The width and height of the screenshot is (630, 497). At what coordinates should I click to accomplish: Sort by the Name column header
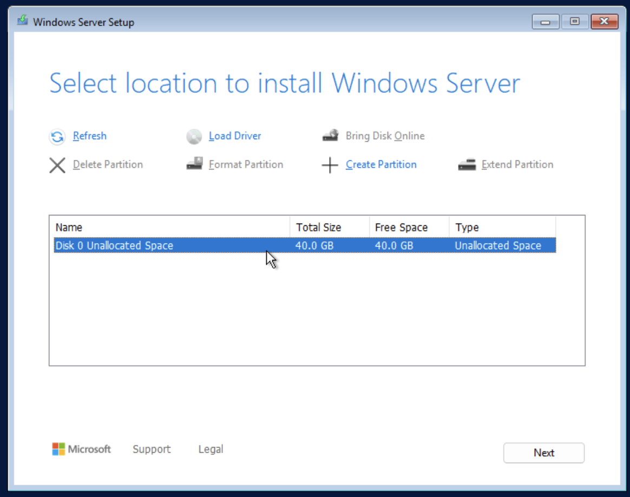pyautogui.click(x=172, y=227)
